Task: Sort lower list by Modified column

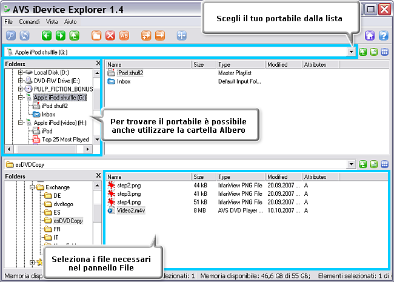Action: 284,177
